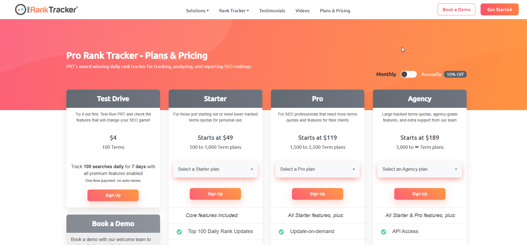Screen dimensions: 527x245
Task: Click green checkmark beside Update-on-demand
Action: 281,232
